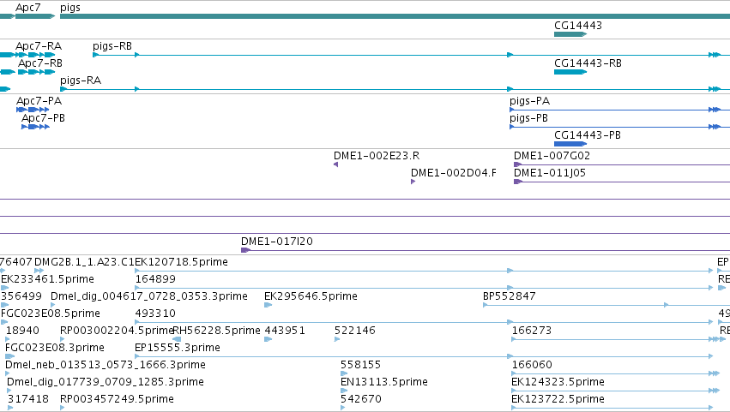
Task: Select feature 18940
Action: (x=22, y=331)
